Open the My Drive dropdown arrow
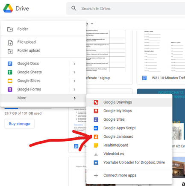This screenshot has height=186, width=185. 92,24
